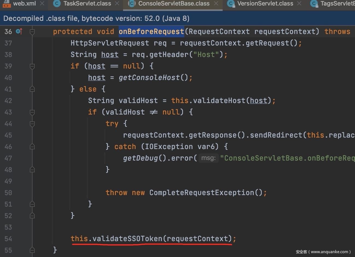Image resolution: width=355 pixels, height=257 pixels.
Task: Switch to the VersionServlet.class tab
Action: [265, 4]
